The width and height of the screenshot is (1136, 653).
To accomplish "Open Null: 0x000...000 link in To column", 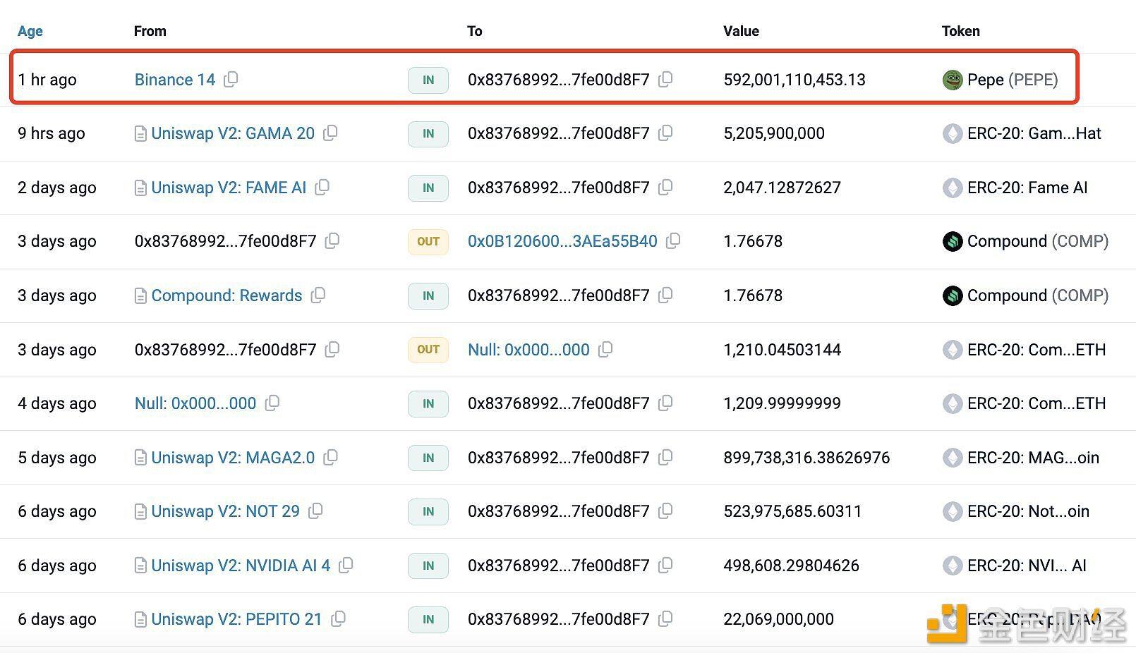I will [x=528, y=350].
